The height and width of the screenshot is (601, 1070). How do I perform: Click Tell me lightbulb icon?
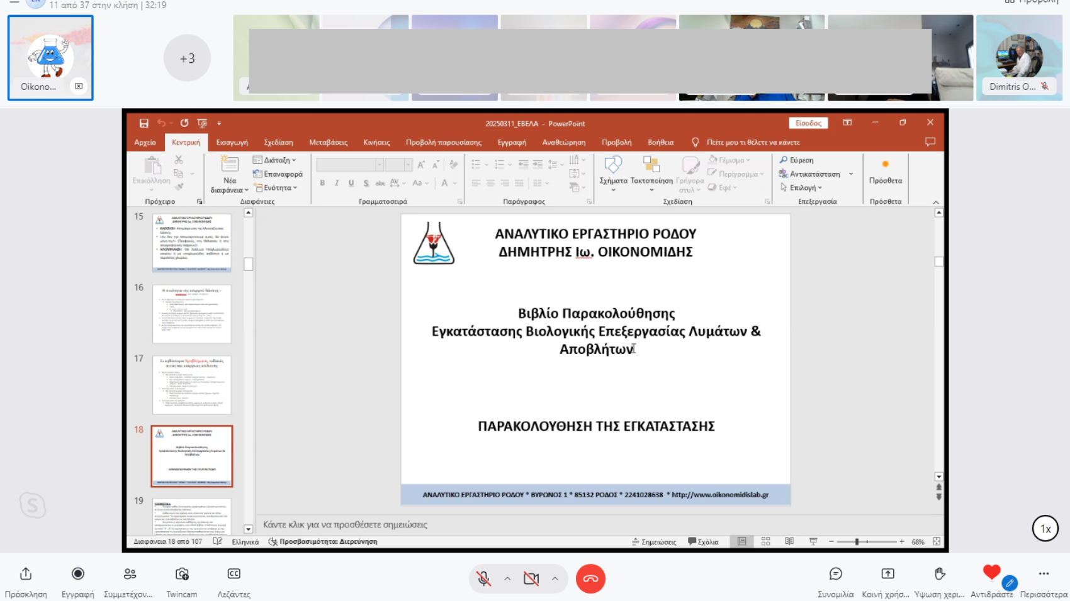[695, 142]
